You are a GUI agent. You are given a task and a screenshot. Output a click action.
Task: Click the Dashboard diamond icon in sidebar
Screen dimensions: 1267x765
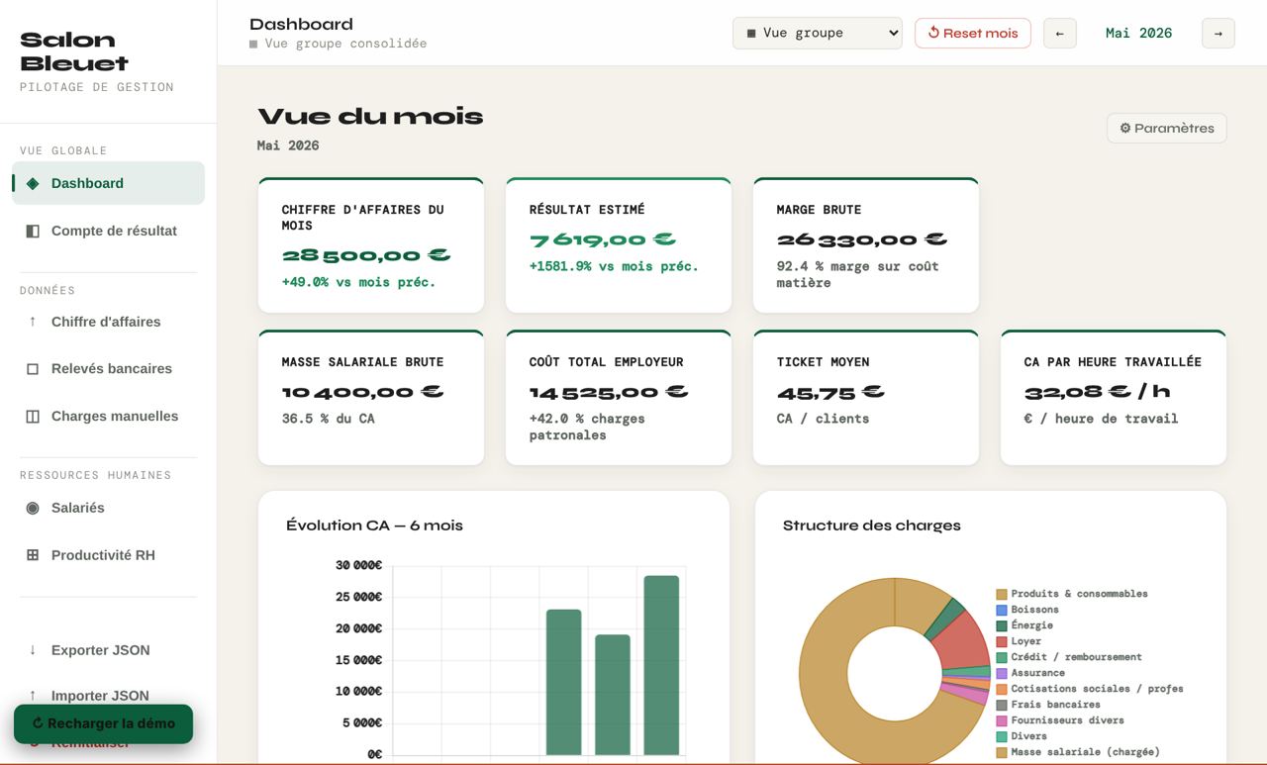[33, 183]
